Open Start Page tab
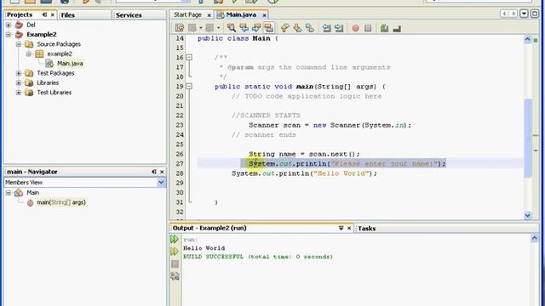 click(x=187, y=14)
